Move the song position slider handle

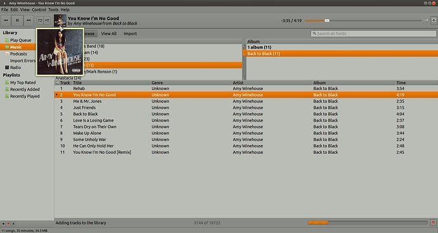[x=327, y=20]
